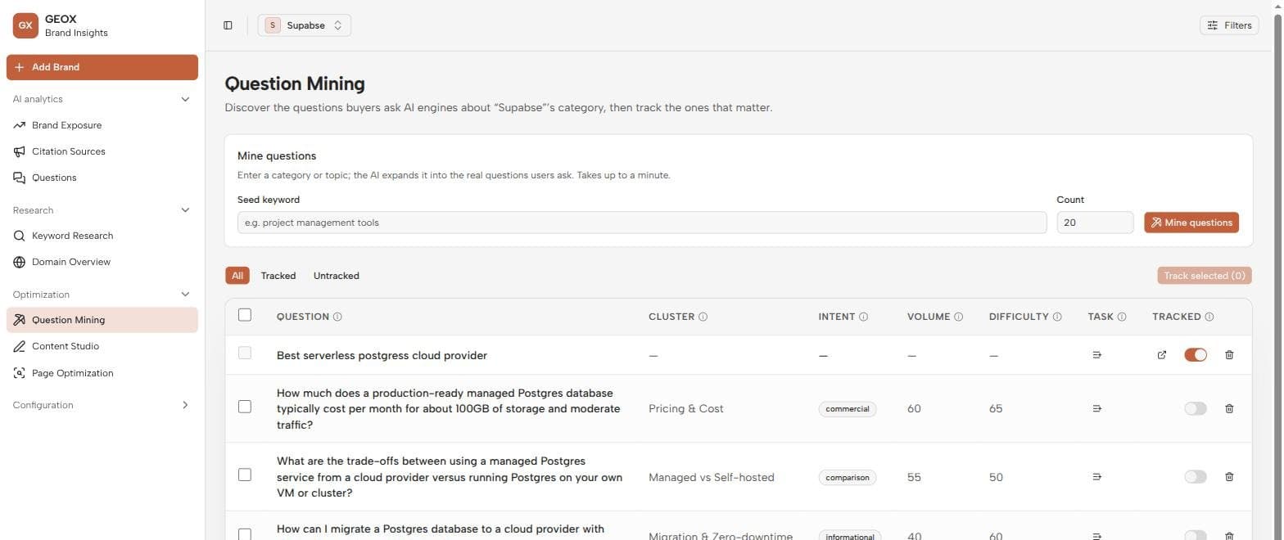
Task: Go to Keyword Research
Action: coord(72,236)
